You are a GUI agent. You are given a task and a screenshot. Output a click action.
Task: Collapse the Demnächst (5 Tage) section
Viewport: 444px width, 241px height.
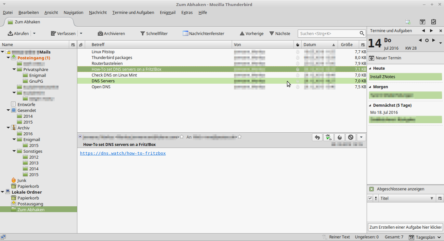(x=370, y=105)
